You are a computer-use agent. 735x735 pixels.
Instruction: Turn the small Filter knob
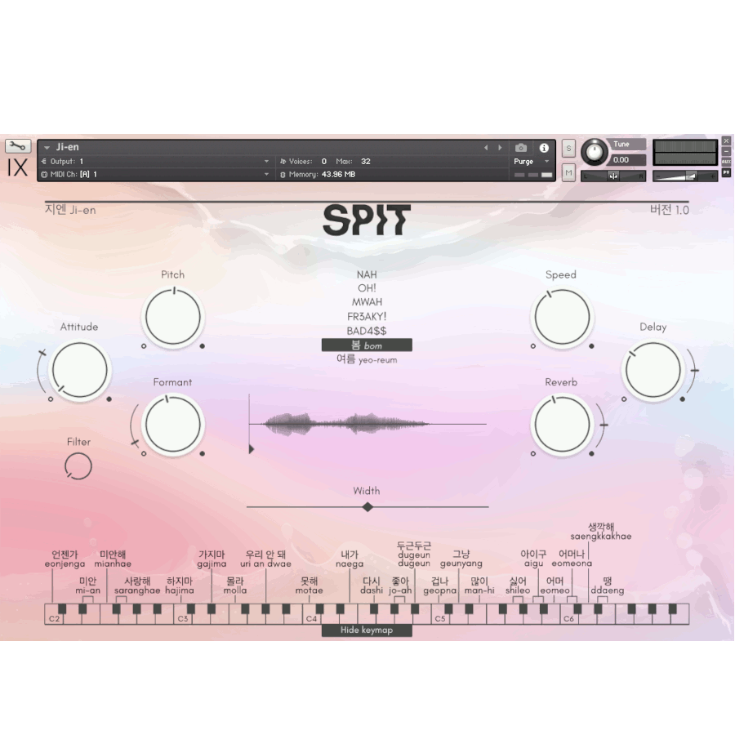click(78, 465)
